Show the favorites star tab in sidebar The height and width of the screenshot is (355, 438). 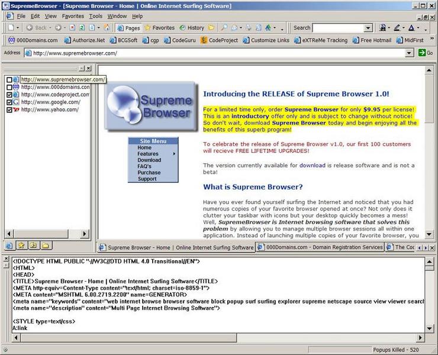point(21,246)
